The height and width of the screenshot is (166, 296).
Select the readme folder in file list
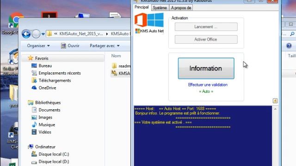click(121, 66)
